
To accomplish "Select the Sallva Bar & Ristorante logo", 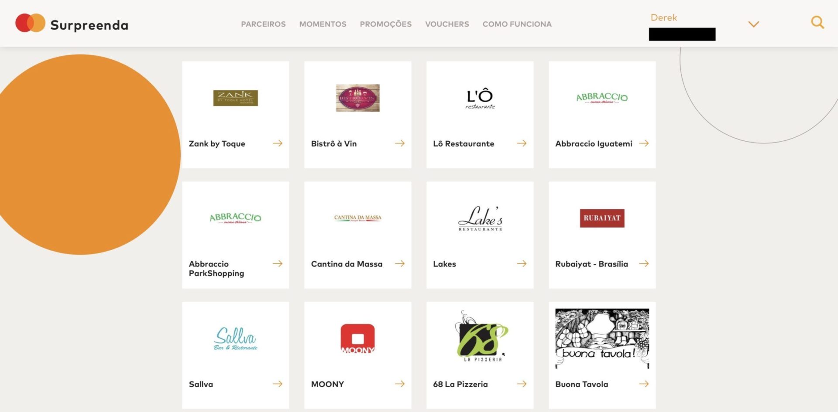I will click(235, 339).
